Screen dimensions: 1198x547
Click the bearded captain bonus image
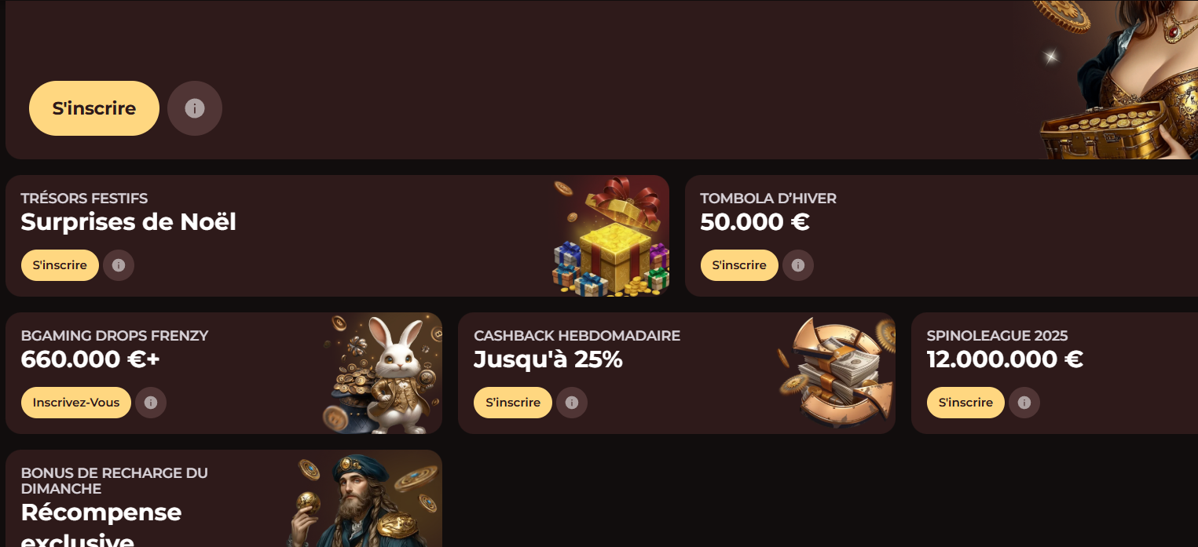pos(368,499)
